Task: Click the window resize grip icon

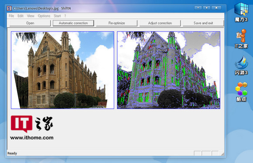Action: [222, 154]
